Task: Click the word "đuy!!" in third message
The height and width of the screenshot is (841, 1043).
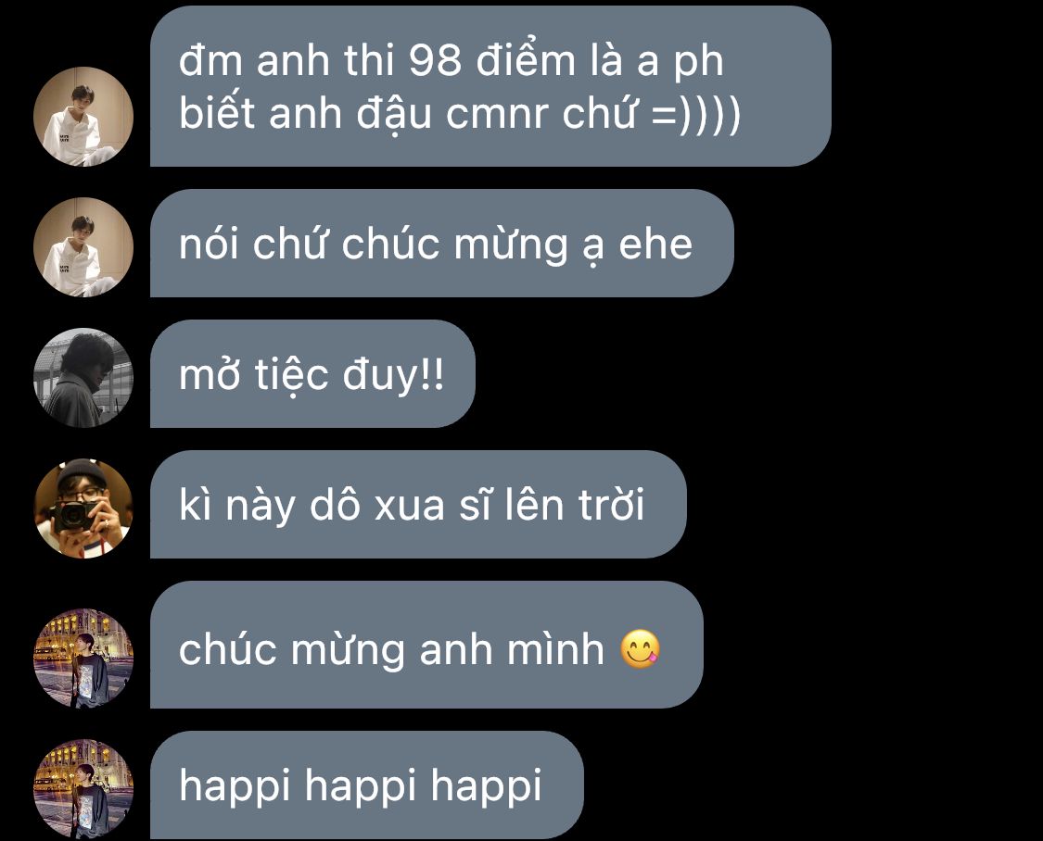Action: pos(393,375)
